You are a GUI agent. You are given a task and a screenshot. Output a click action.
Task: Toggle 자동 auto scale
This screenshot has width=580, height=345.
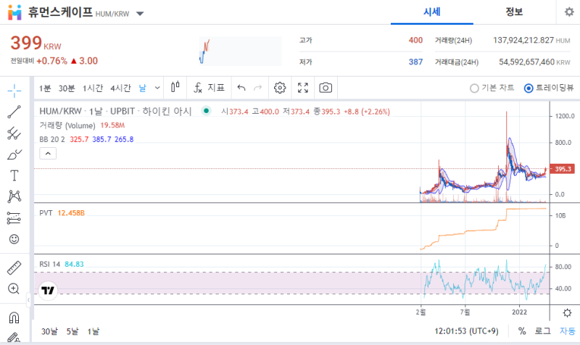[x=568, y=331]
